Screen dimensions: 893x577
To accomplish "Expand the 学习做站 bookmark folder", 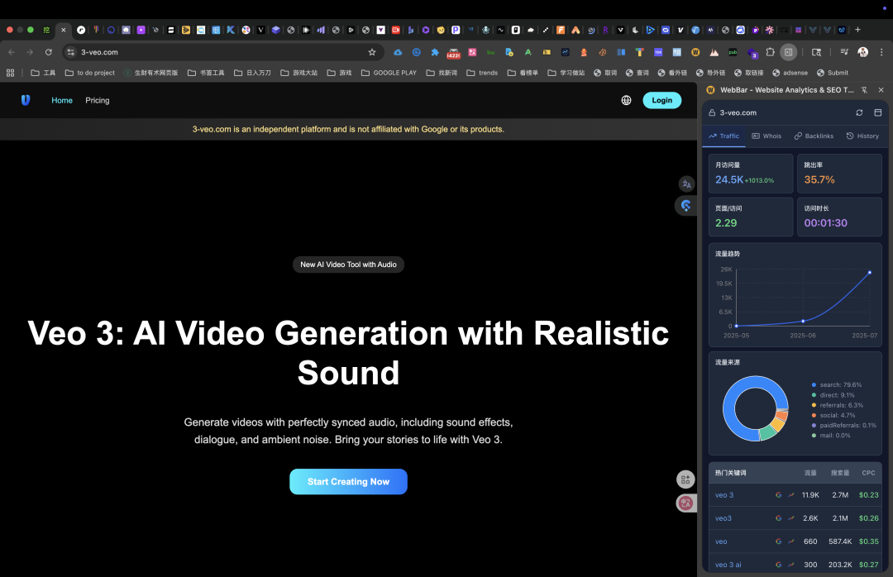I will (x=566, y=73).
